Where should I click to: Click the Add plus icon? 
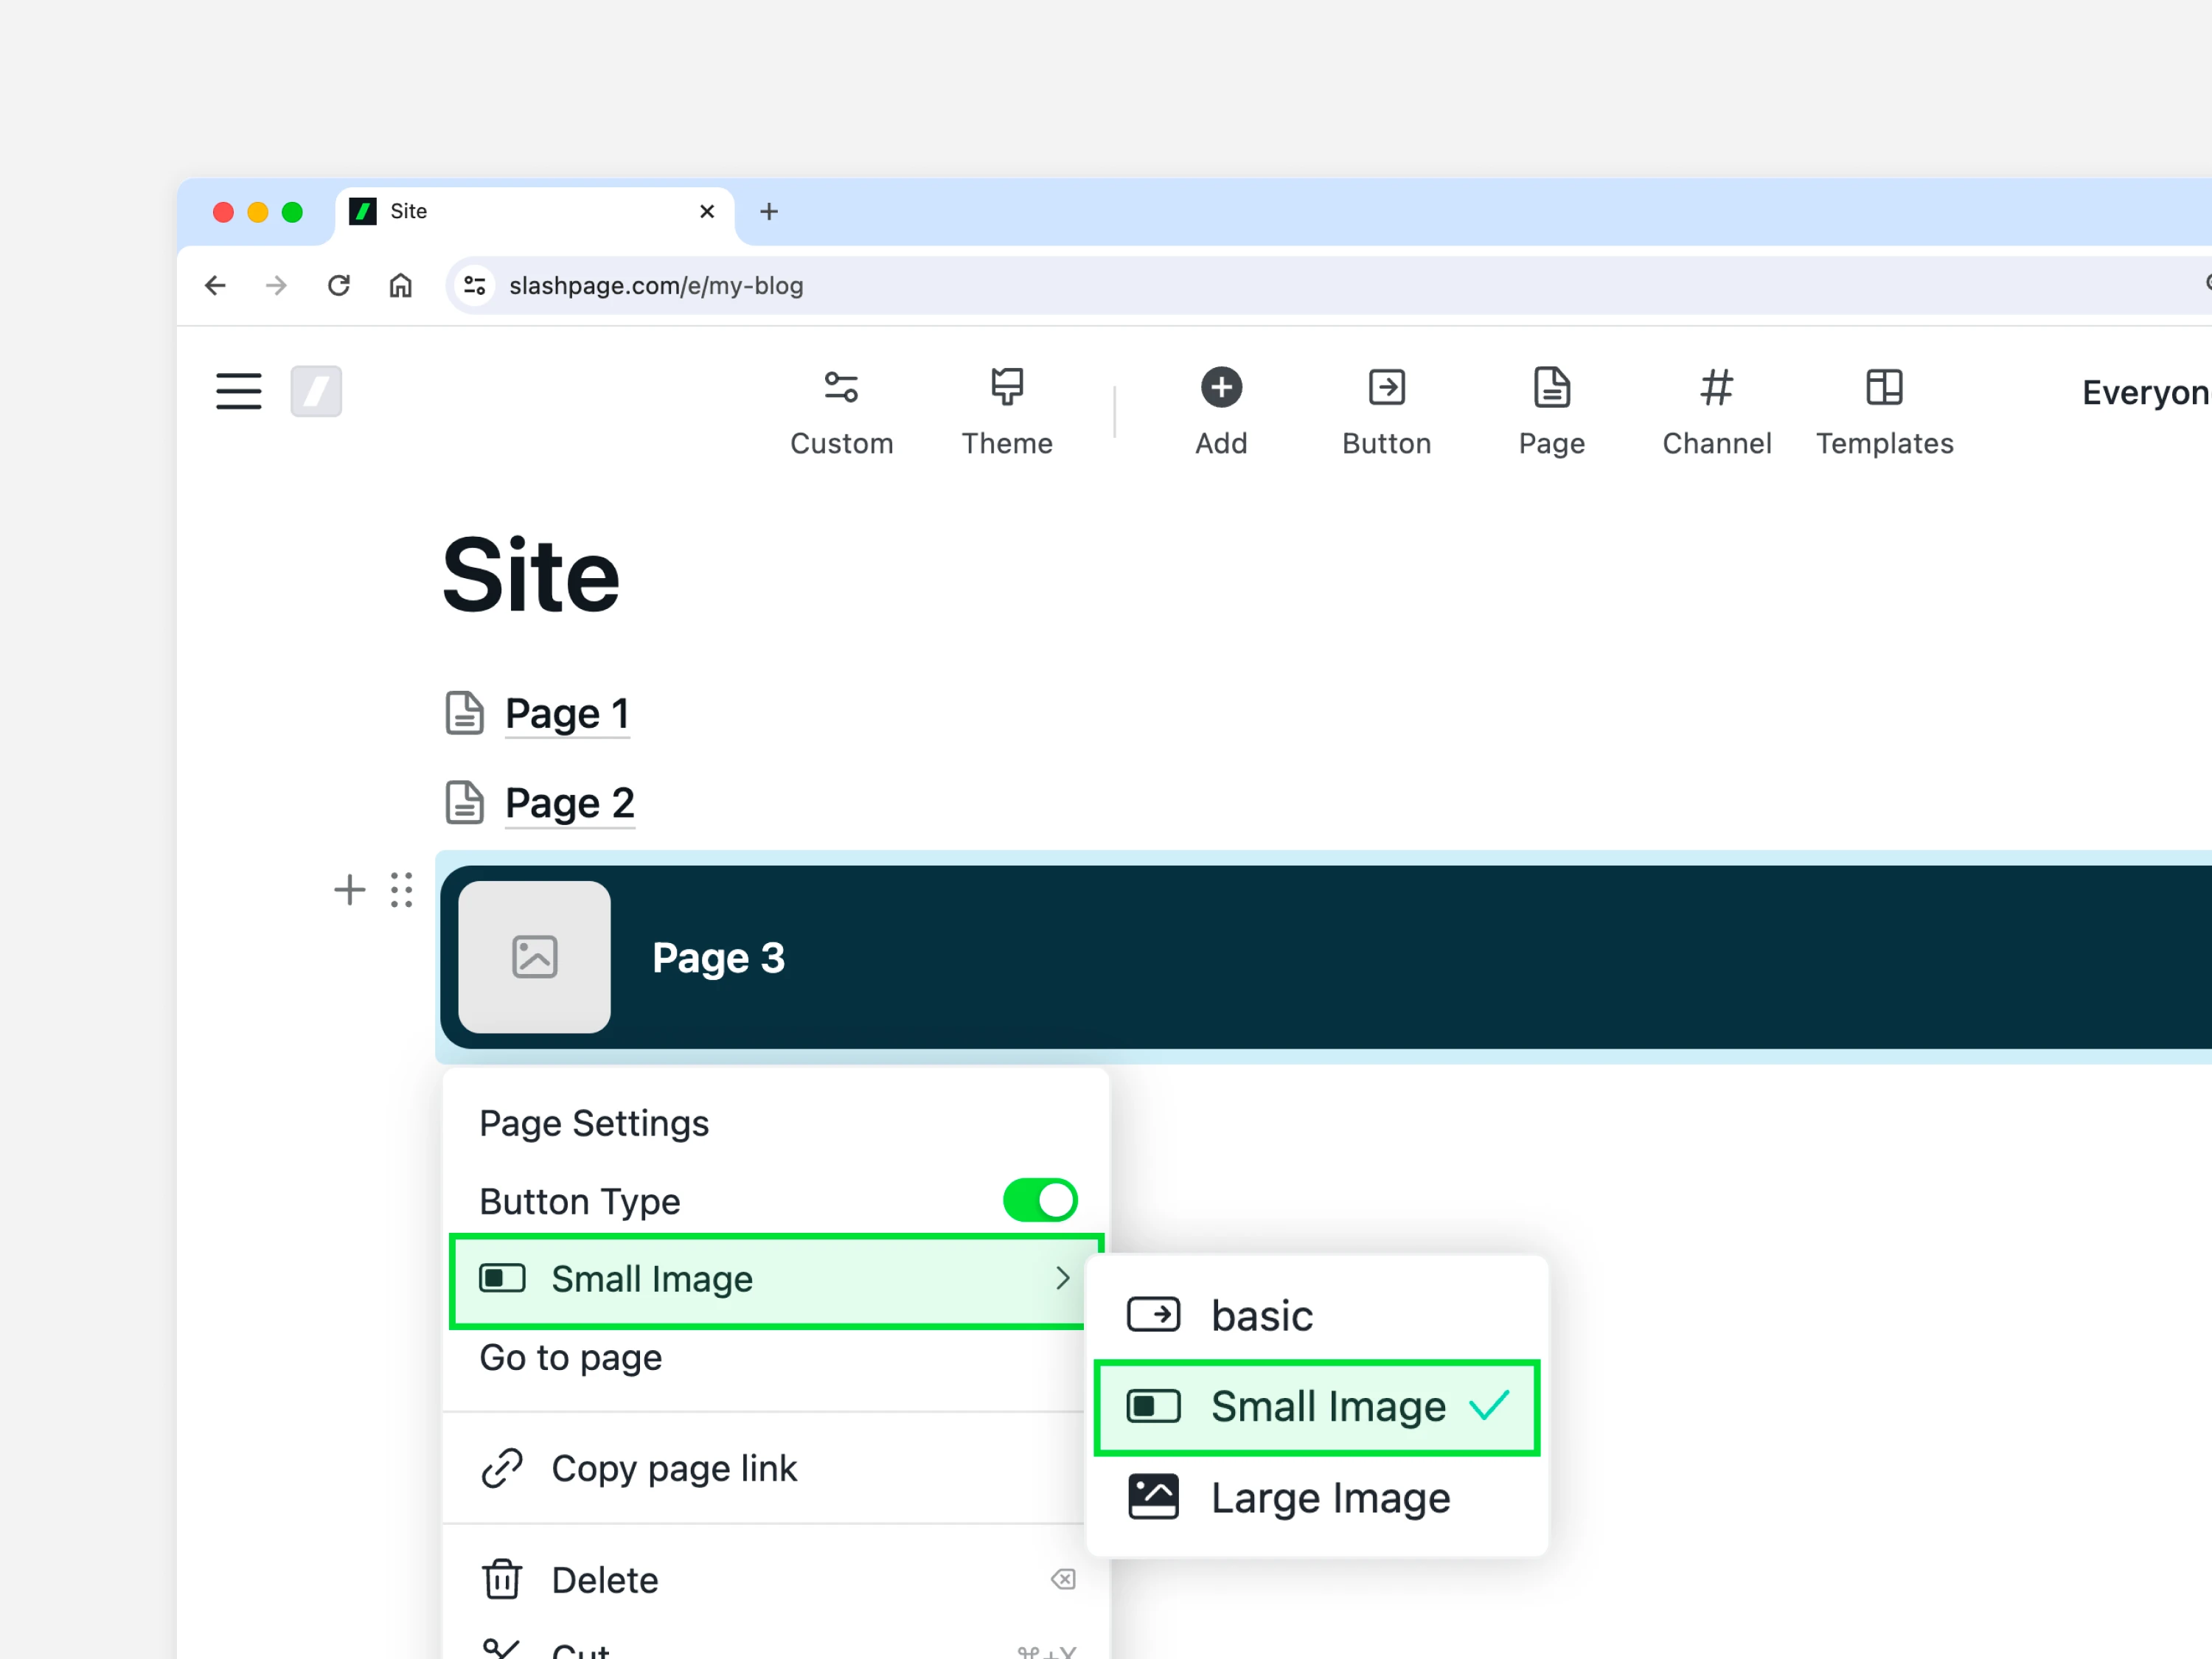[1221, 387]
